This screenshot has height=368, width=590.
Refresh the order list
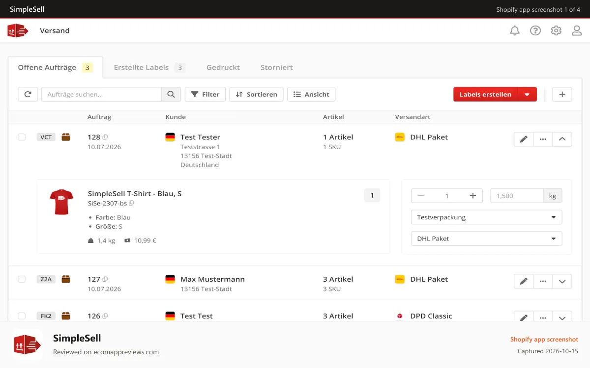(x=28, y=94)
